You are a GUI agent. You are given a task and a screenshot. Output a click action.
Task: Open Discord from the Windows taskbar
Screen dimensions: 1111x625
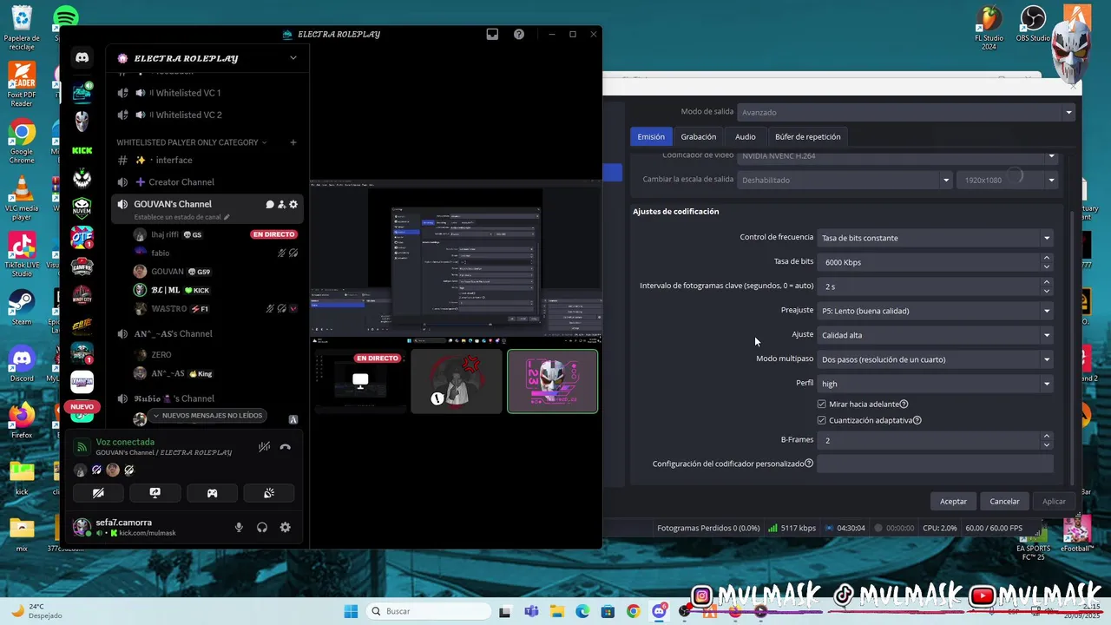659,611
